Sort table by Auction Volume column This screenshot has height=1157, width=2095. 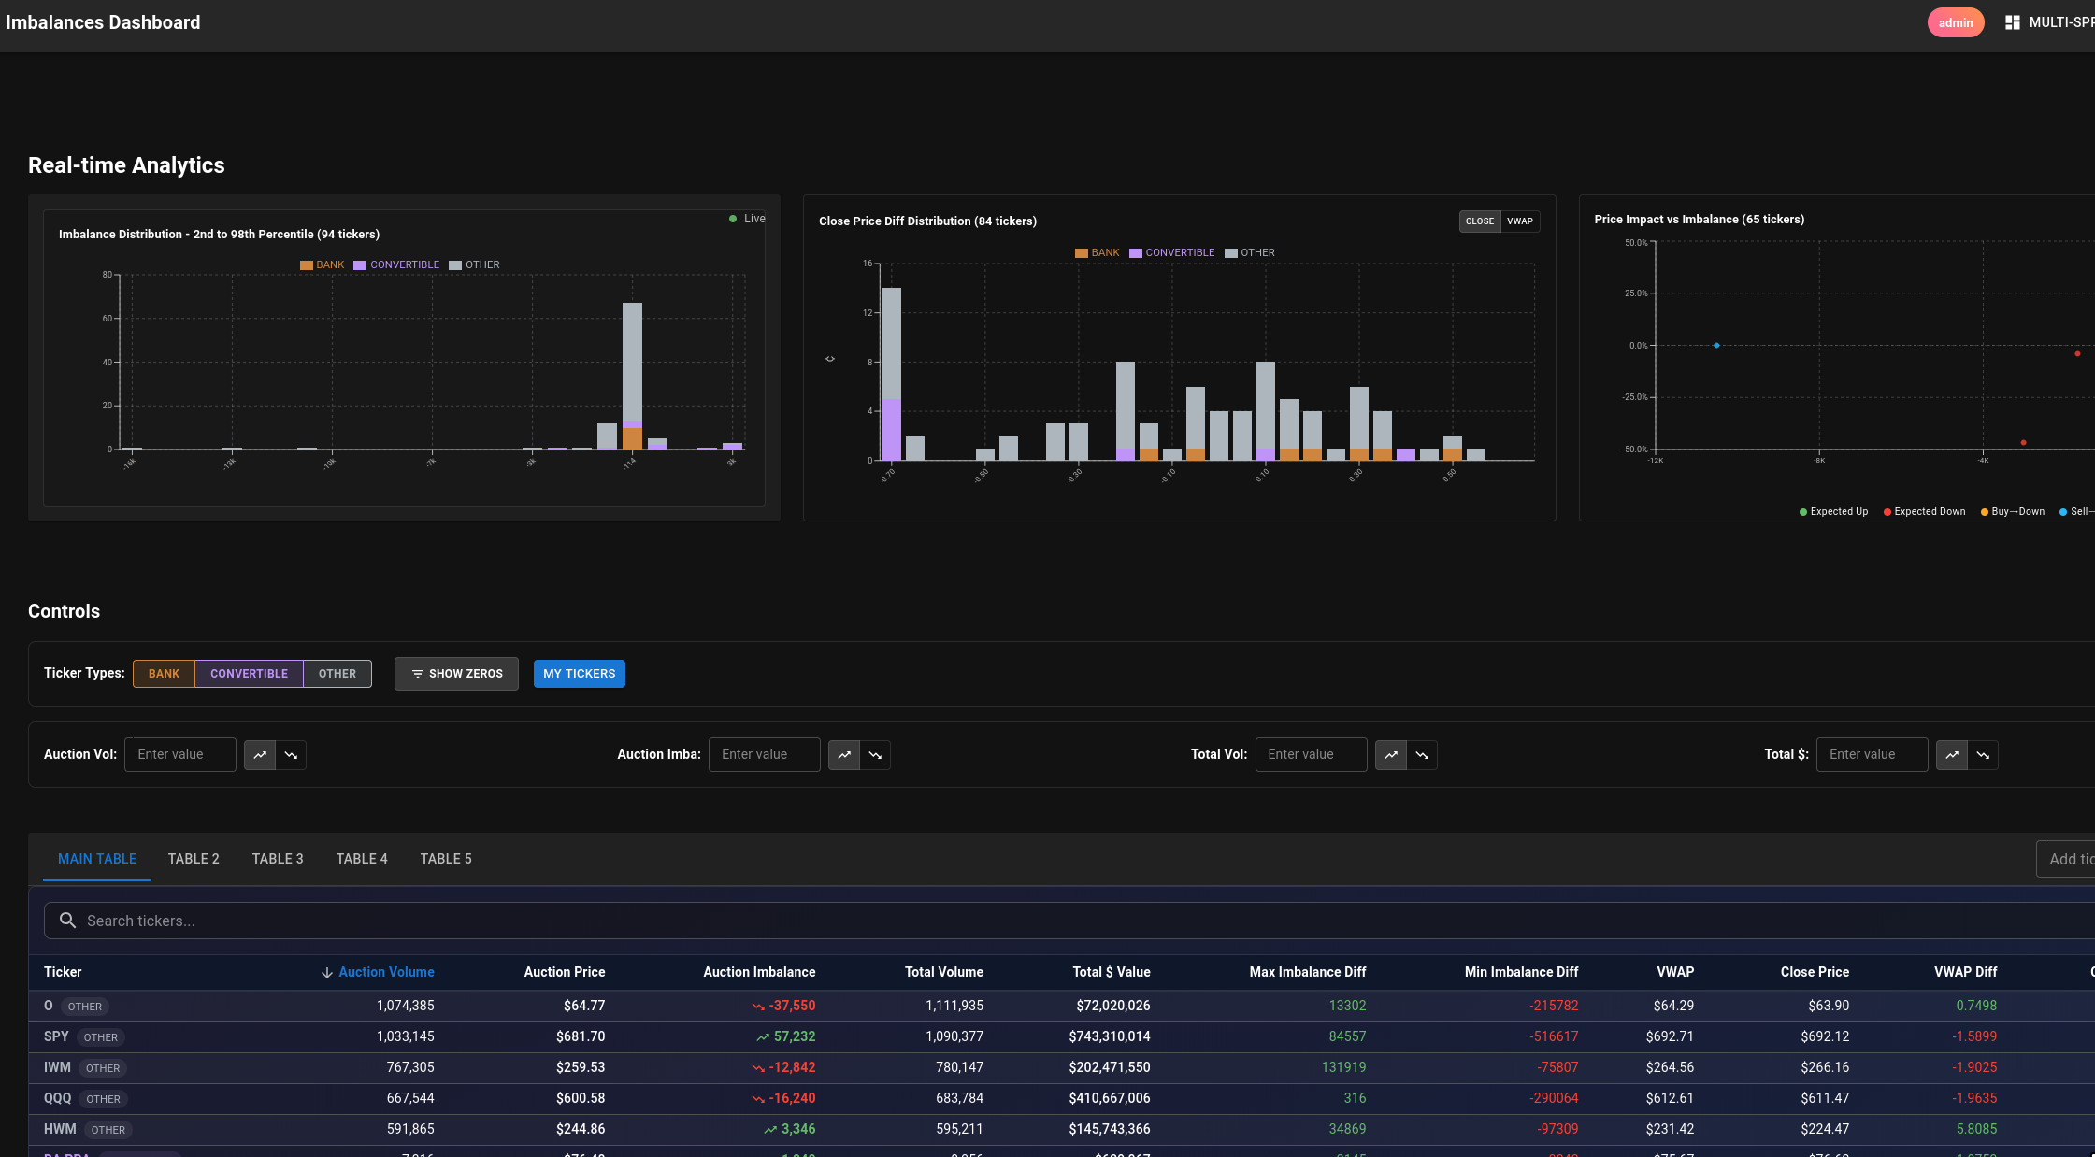point(385,972)
